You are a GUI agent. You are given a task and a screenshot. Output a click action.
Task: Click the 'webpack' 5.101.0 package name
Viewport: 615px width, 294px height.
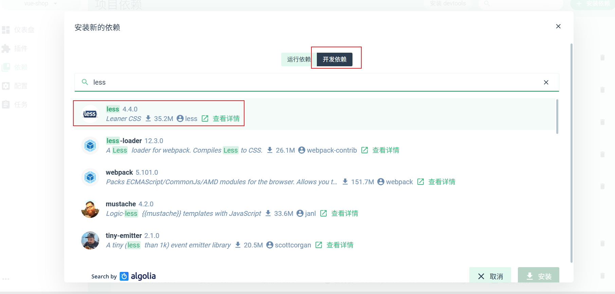[x=120, y=172]
